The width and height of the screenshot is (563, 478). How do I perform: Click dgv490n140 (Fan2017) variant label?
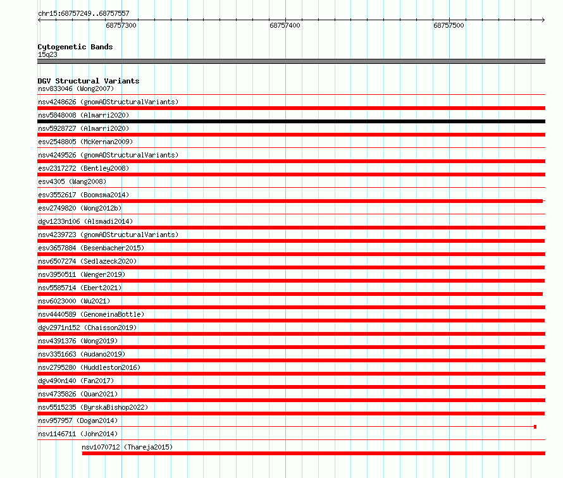point(76,381)
